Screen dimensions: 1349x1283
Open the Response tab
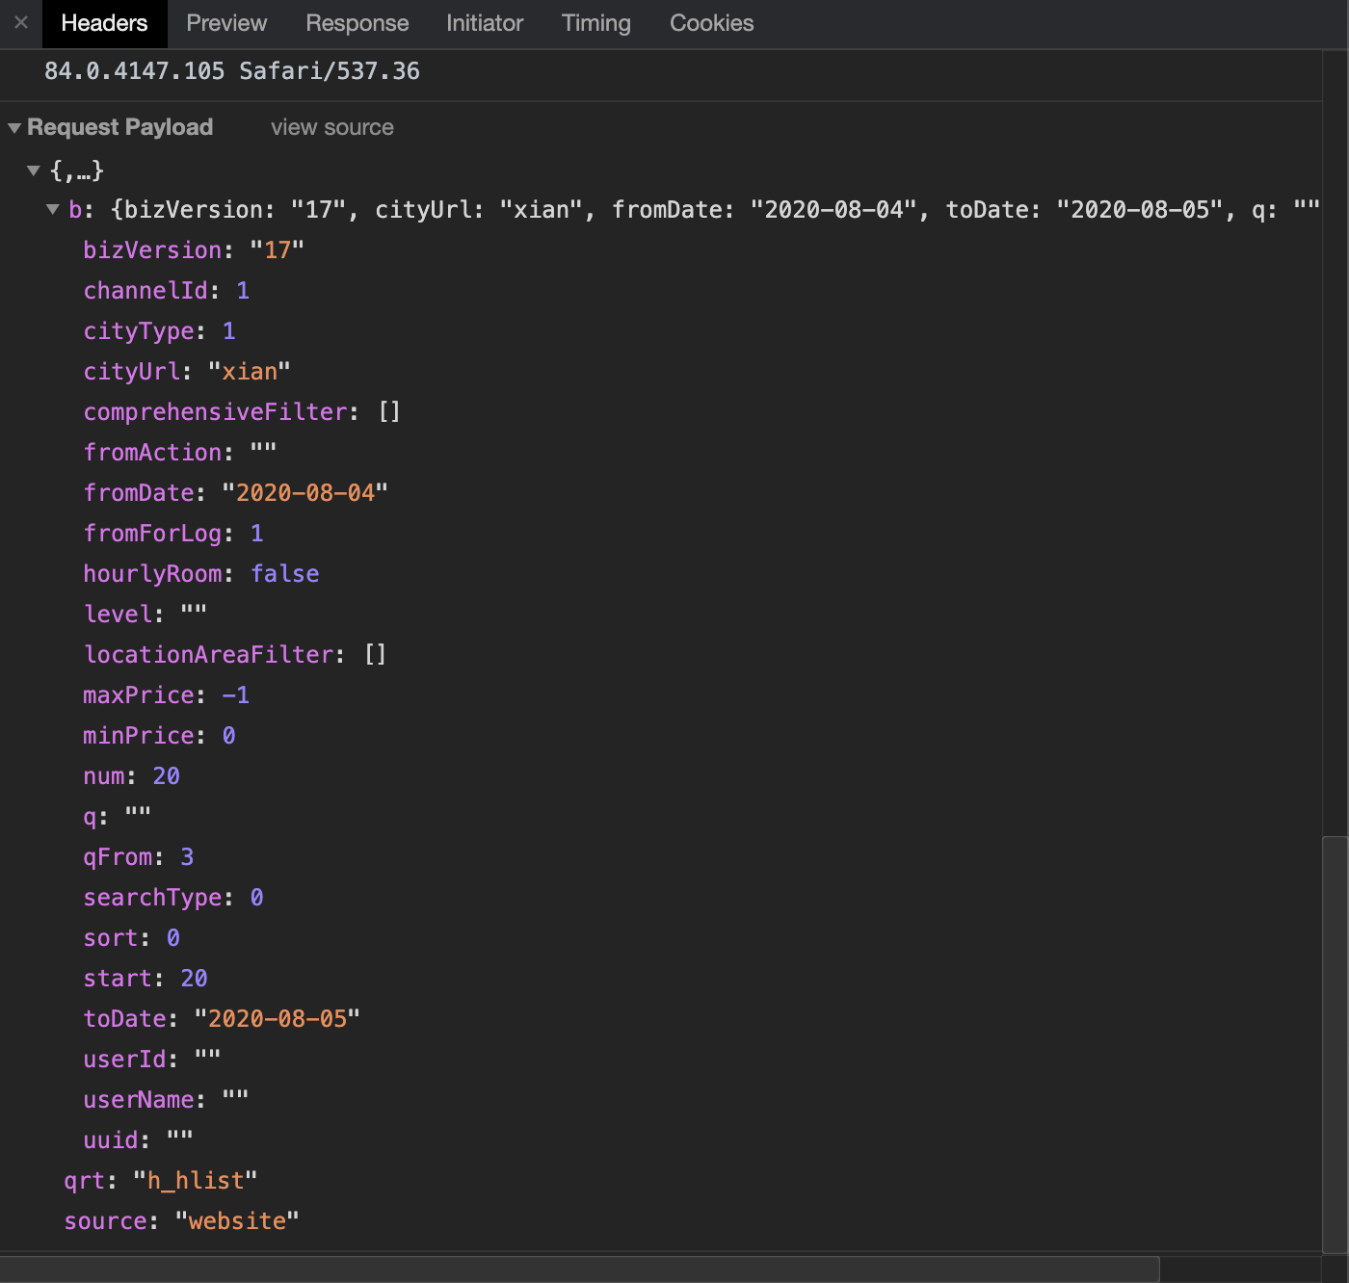coord(357,23)
